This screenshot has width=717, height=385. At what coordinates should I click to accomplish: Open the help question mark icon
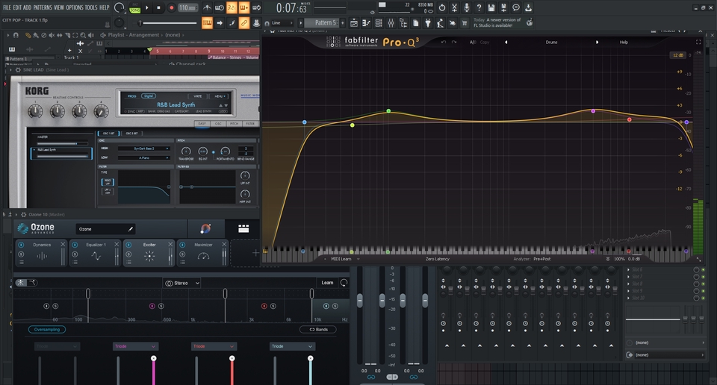tap(479, 7)
